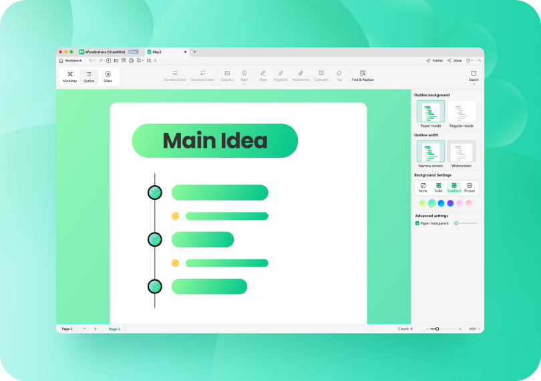
Task: Expand the Export dropdown arrow
Action: point(474,84)
